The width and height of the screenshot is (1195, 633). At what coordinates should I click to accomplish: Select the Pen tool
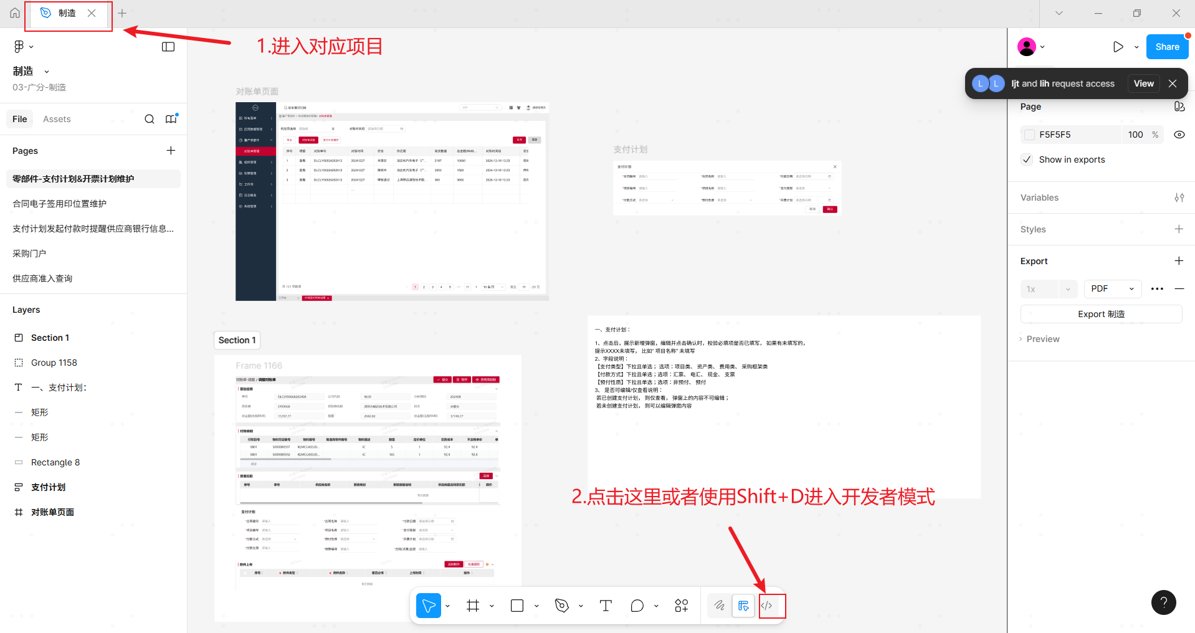pos(562,606)
